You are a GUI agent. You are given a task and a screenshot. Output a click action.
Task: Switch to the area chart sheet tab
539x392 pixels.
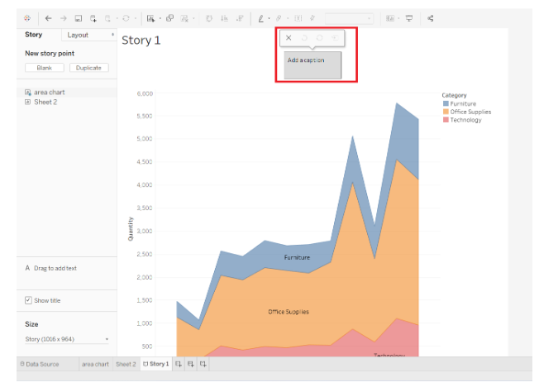94,364
